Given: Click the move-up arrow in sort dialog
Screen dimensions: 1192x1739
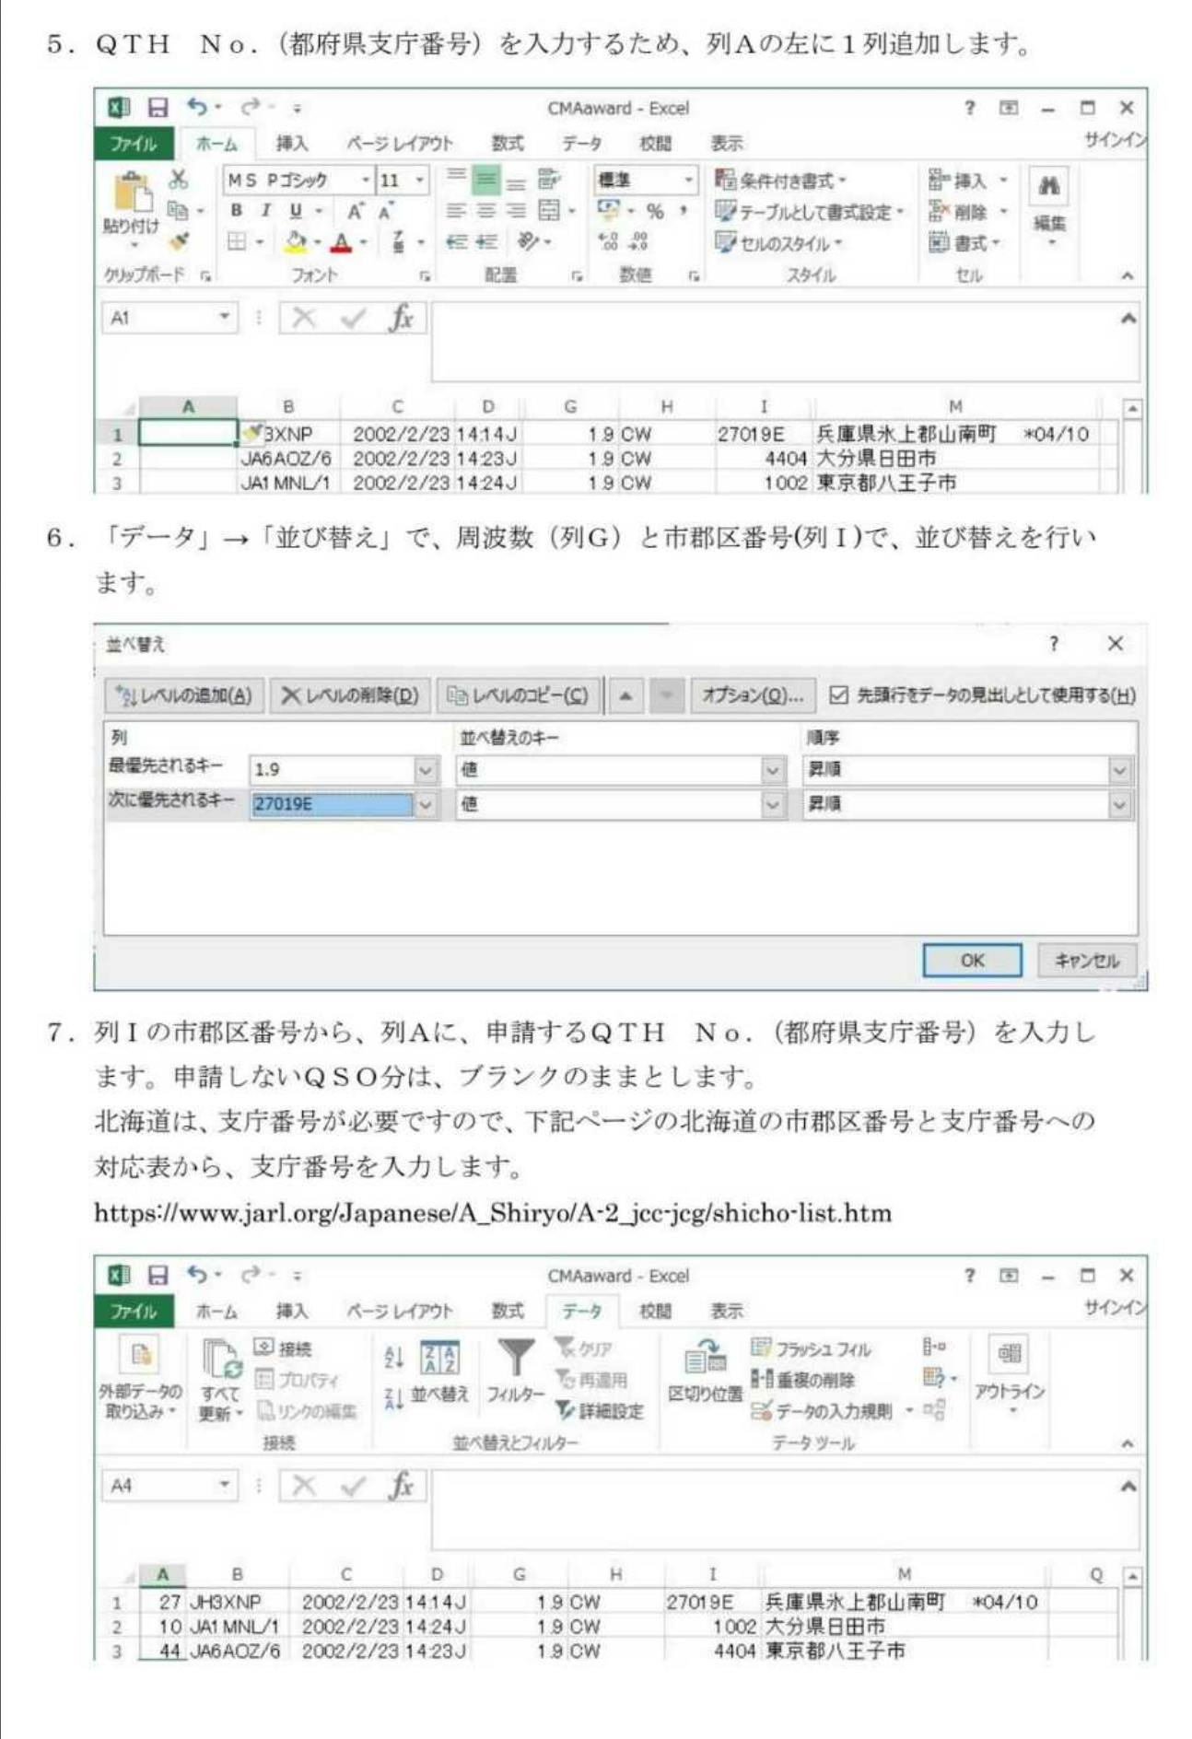Looking at the screenshot, I should (x=625, y=695).
